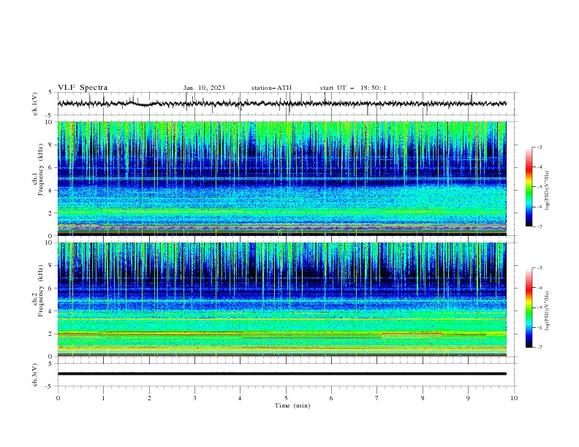Click the time axis tick label "6"
The image size is (579, 447).
[x=331, y=398]
